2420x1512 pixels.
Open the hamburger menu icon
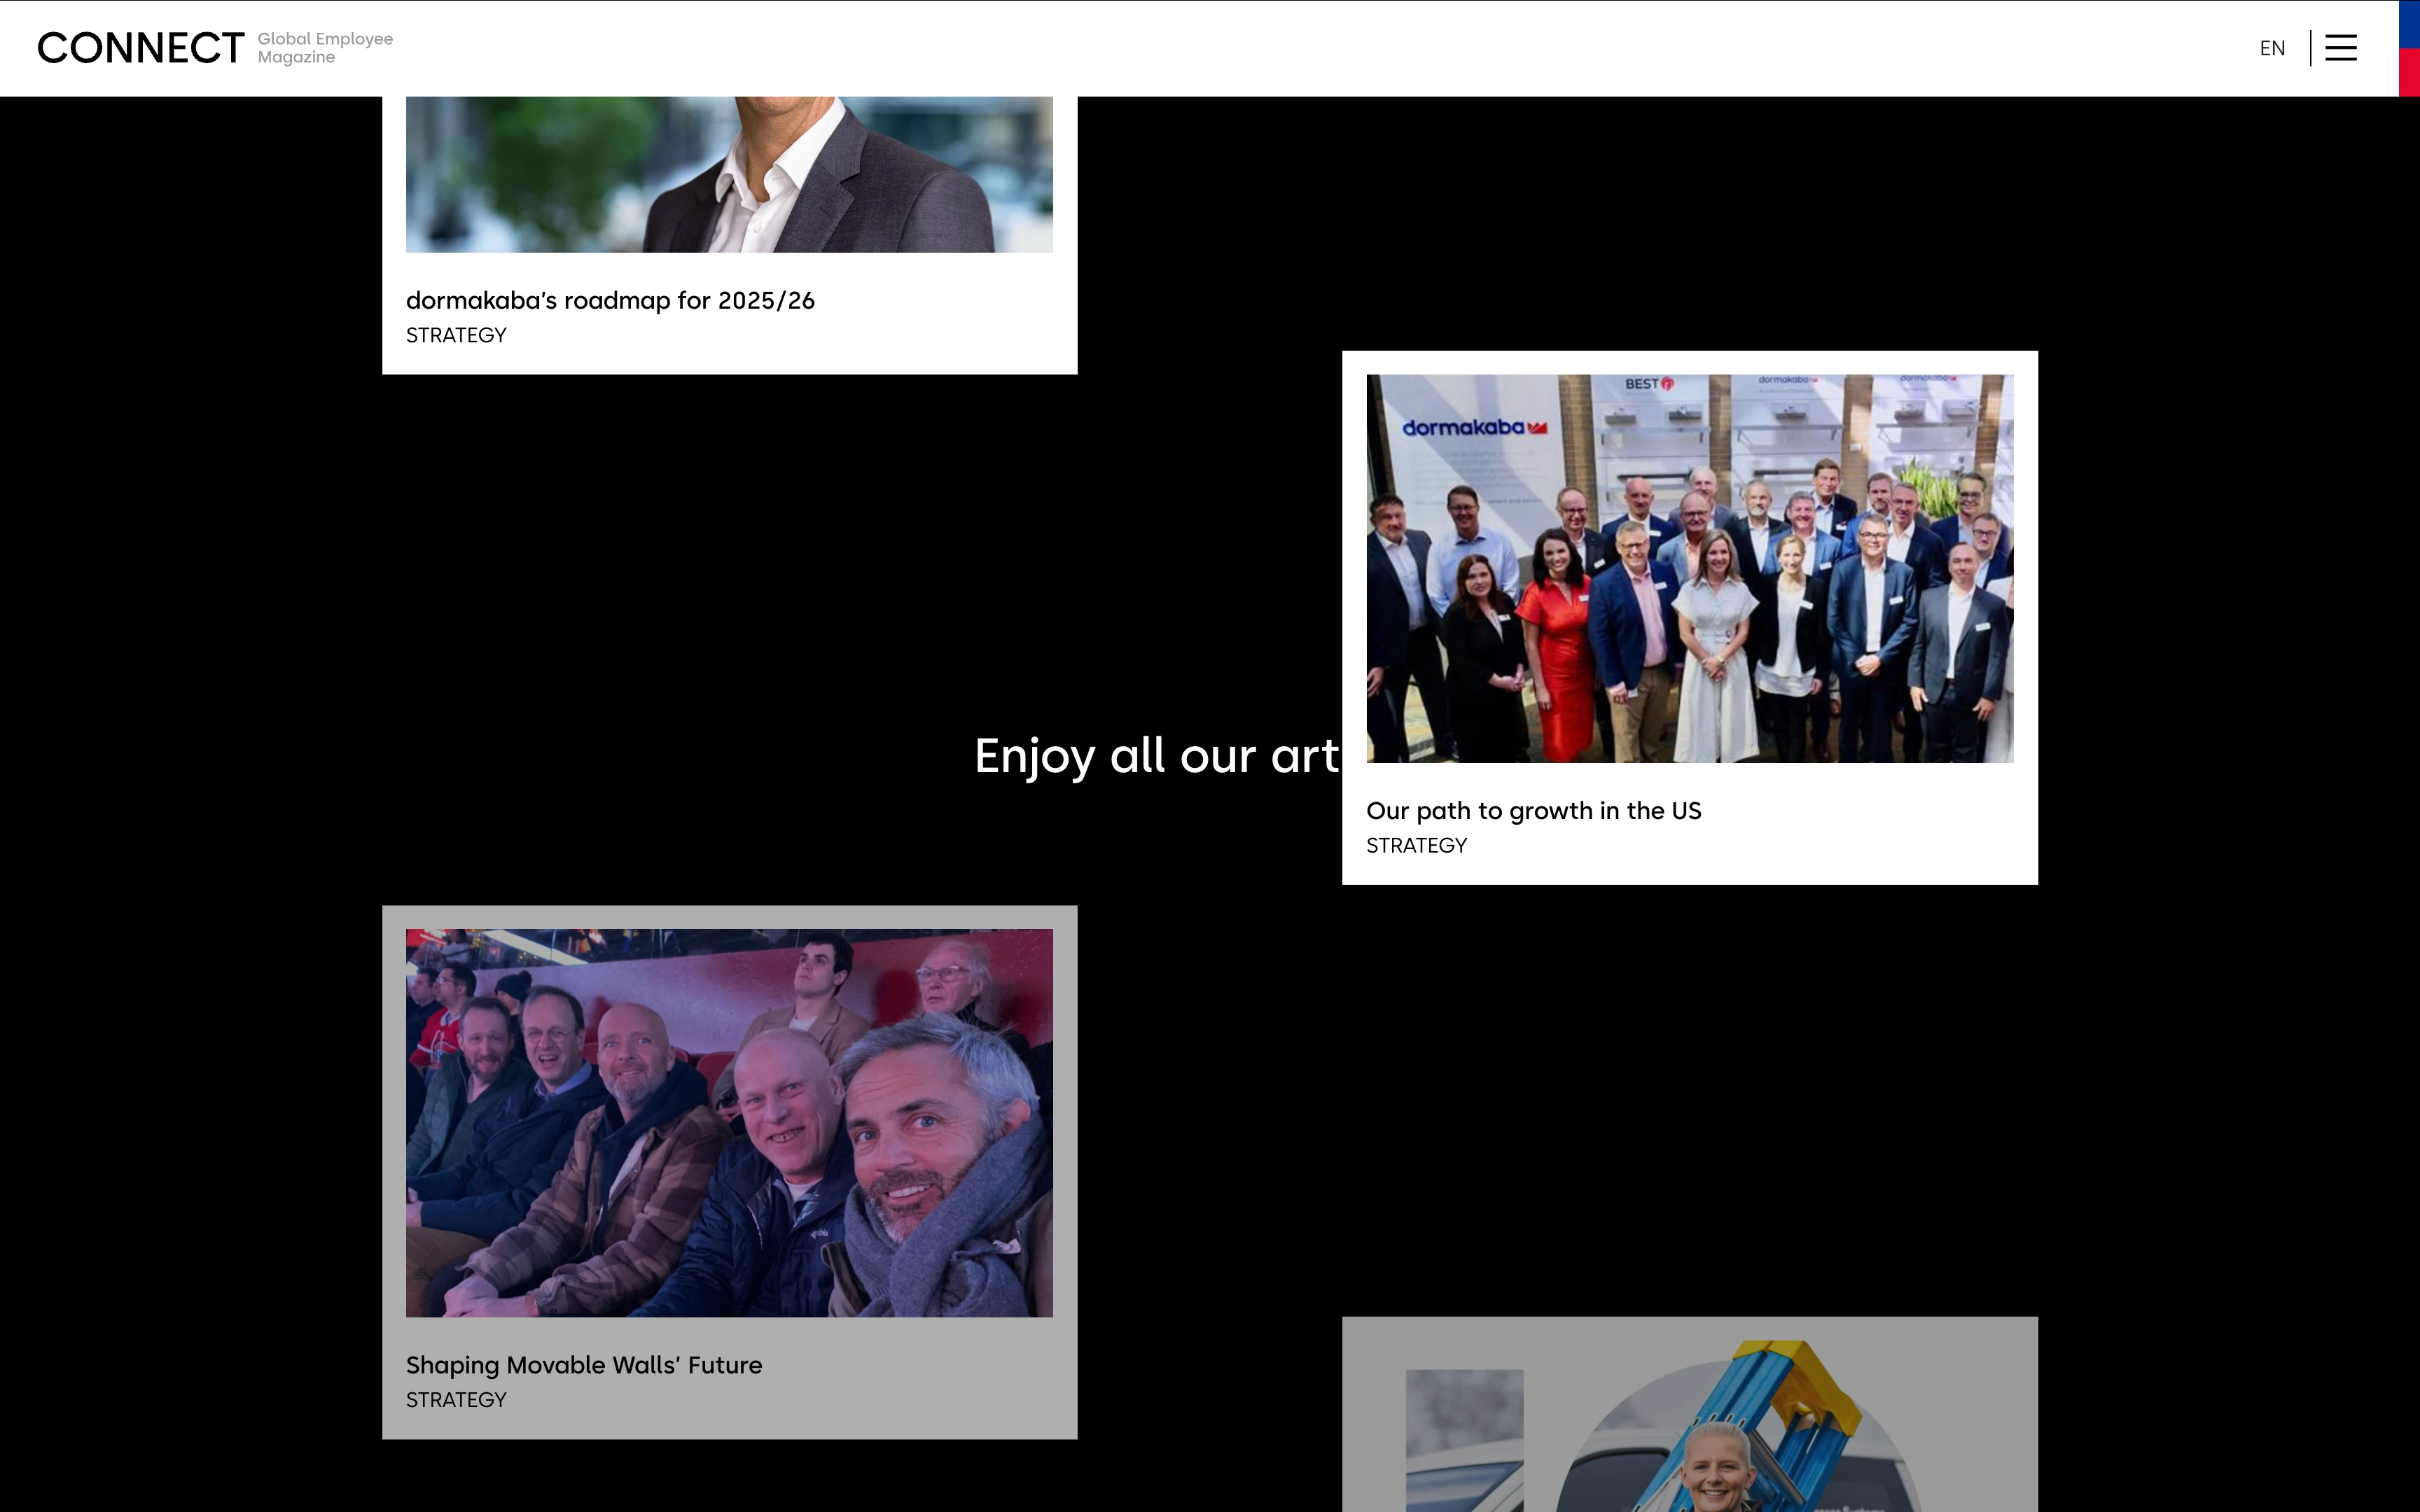pyautogui.click(x=2340, y=48)
